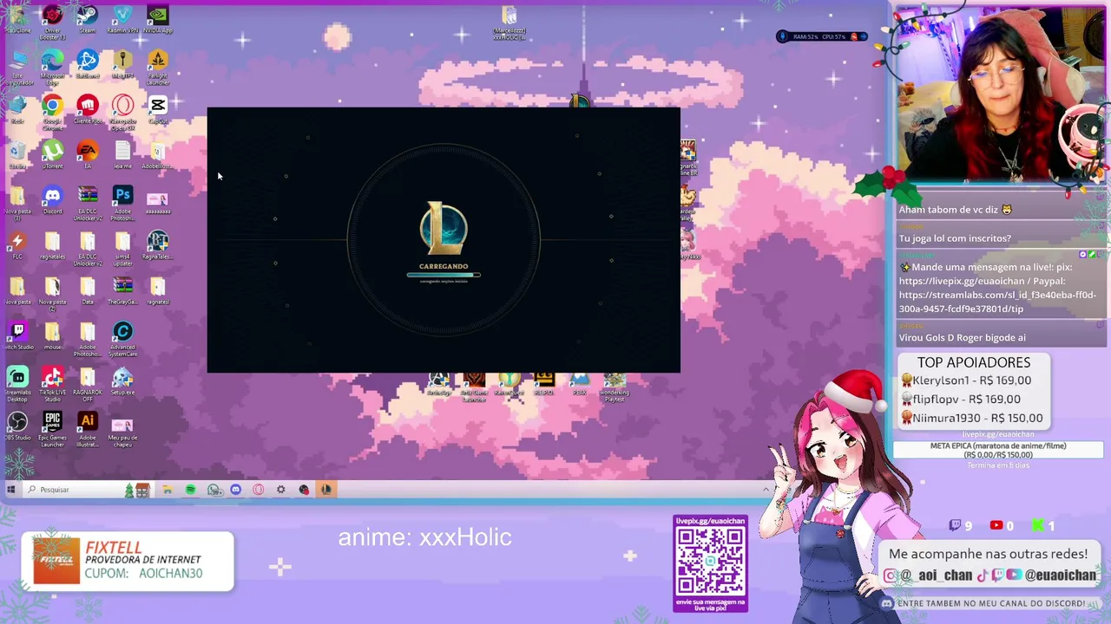Open the Advanced SystemCare shortcut
The width and height of the screenshot is (1111, 624).
pos(122,338)
